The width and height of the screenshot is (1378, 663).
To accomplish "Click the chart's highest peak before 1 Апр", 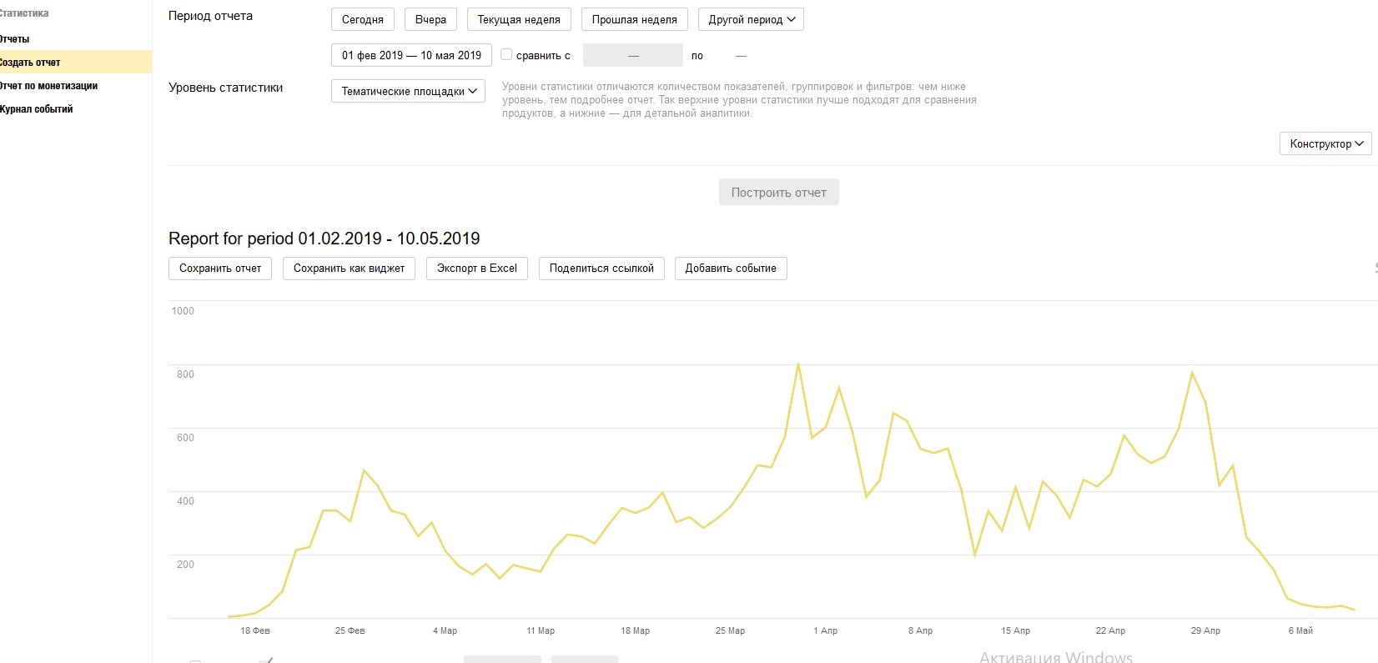I will click(x=798, y=364).
